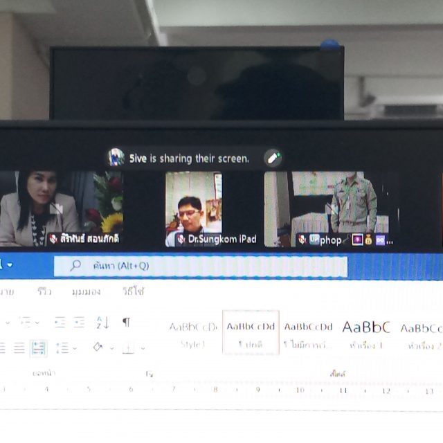Click the increase indent icon

(80, 323)
